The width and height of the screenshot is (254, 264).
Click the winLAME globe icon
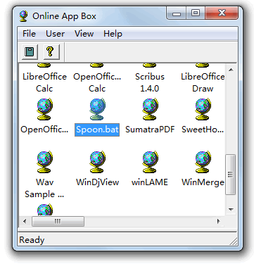tap(150, 163)
